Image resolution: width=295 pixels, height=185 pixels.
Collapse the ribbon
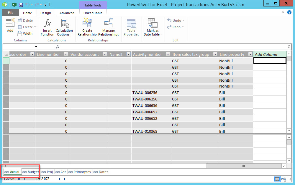[x=283, y=12]
